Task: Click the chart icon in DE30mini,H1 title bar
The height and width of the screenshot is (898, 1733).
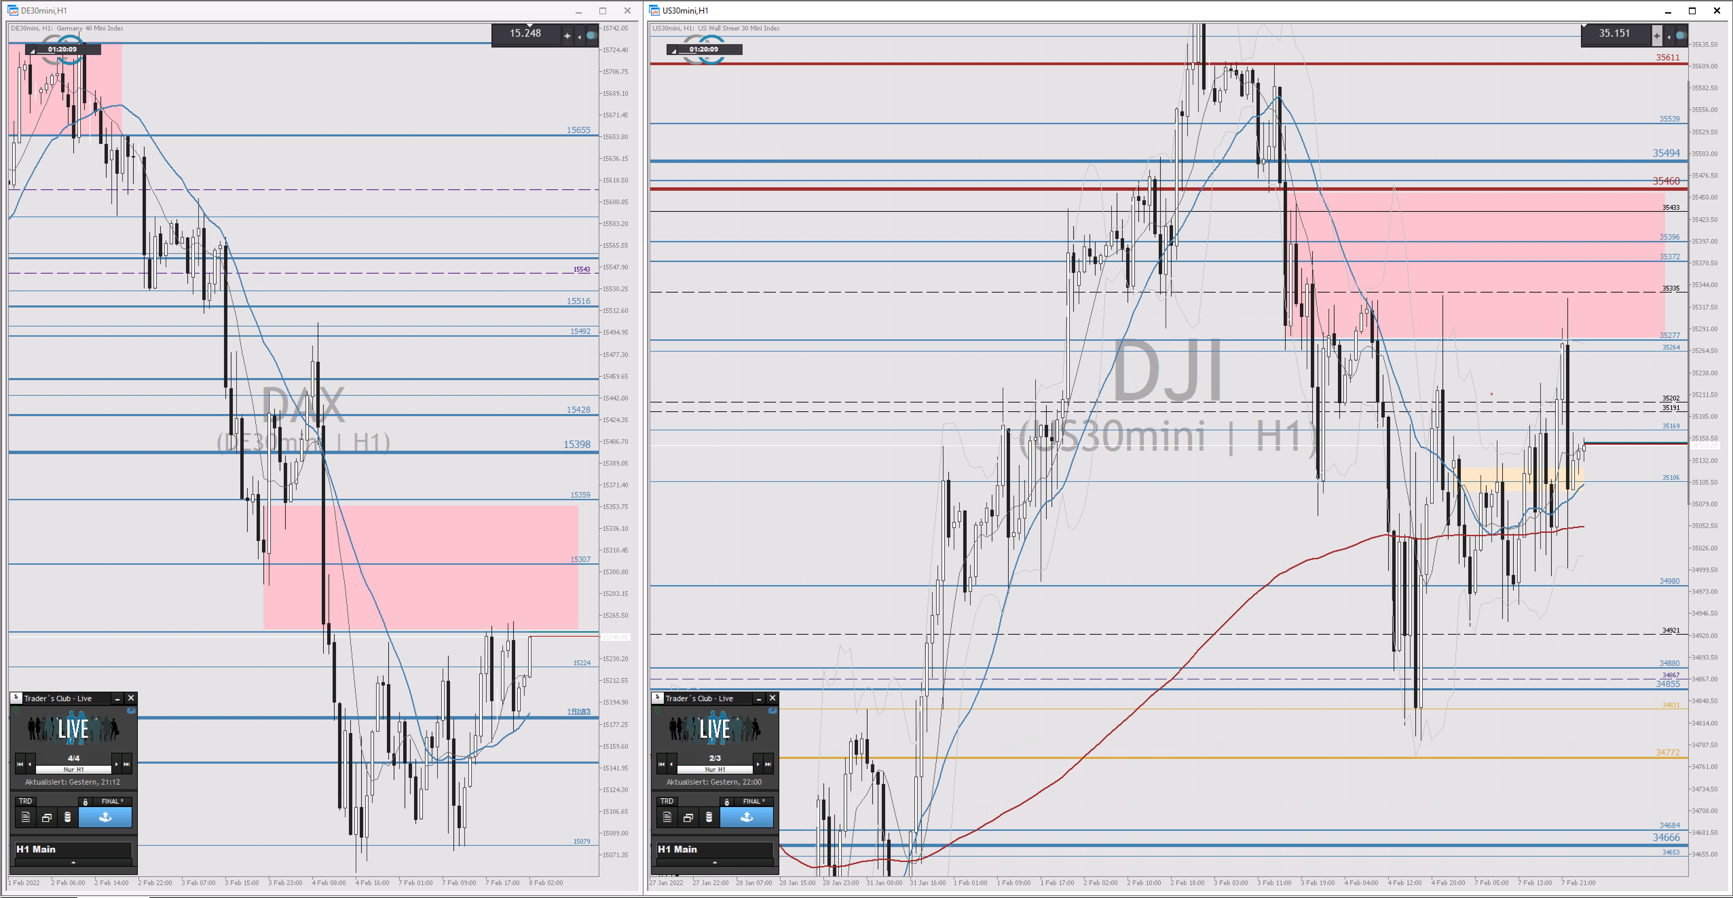Action: pyautogui.click(x=13, y=10)
